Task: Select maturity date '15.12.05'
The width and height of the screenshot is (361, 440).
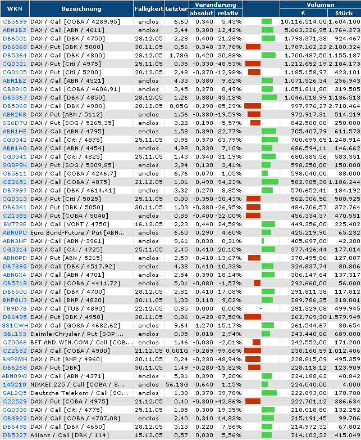Action: 149,435
